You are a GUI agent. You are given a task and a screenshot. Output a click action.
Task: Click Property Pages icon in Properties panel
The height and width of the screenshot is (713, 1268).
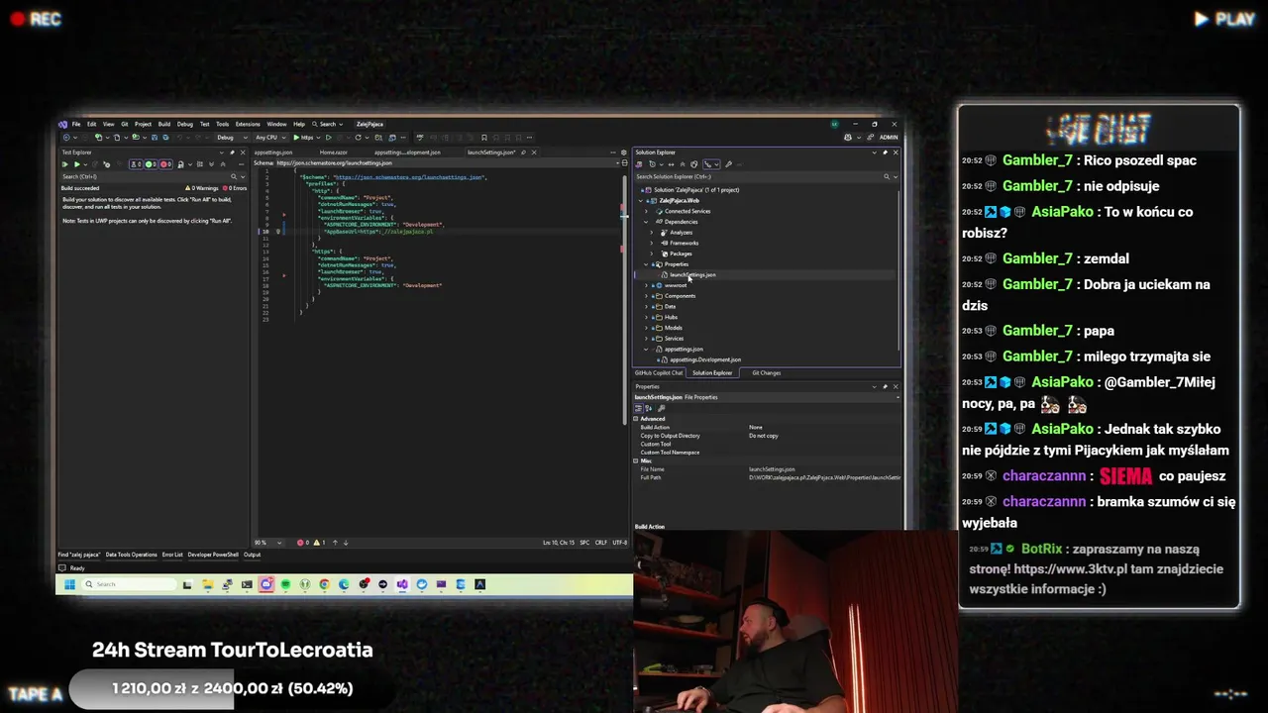(661, 408)
